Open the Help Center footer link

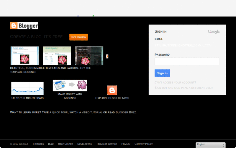pyautogui.click(x=65, y=144)
